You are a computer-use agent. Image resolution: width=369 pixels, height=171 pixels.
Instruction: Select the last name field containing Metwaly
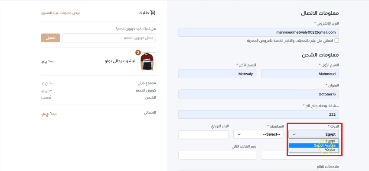point(217,74)
